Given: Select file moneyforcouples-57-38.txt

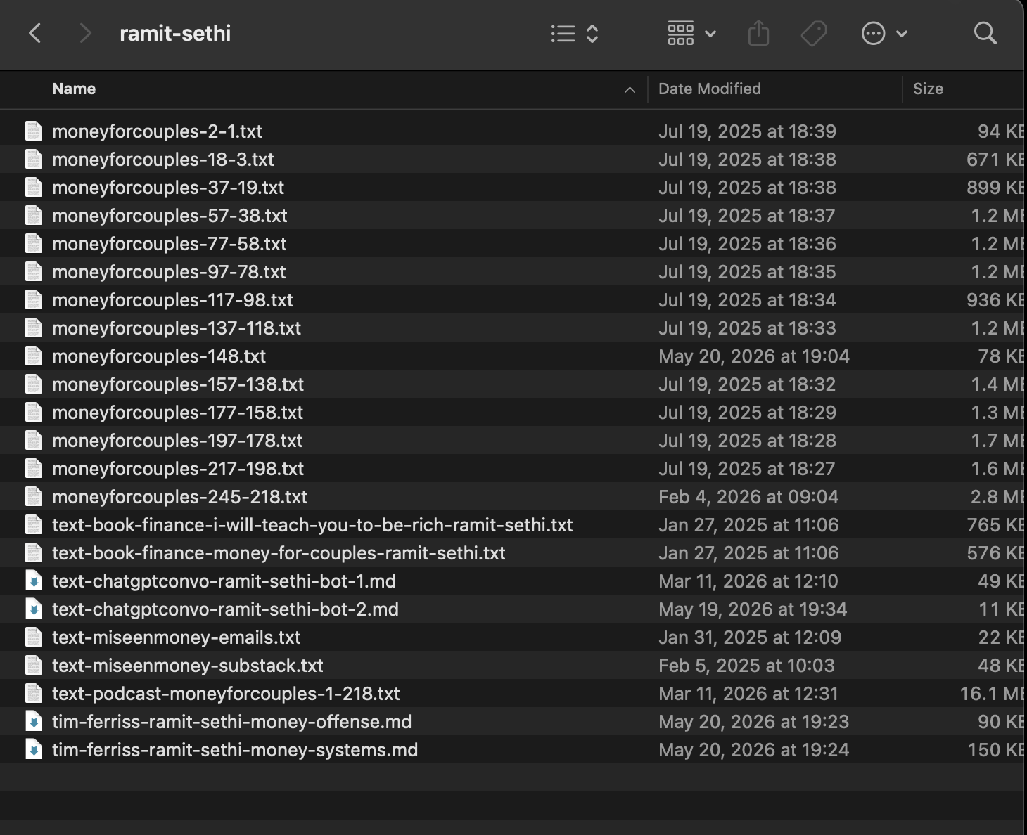Looking at the screenshot, I should coord(170,216).
